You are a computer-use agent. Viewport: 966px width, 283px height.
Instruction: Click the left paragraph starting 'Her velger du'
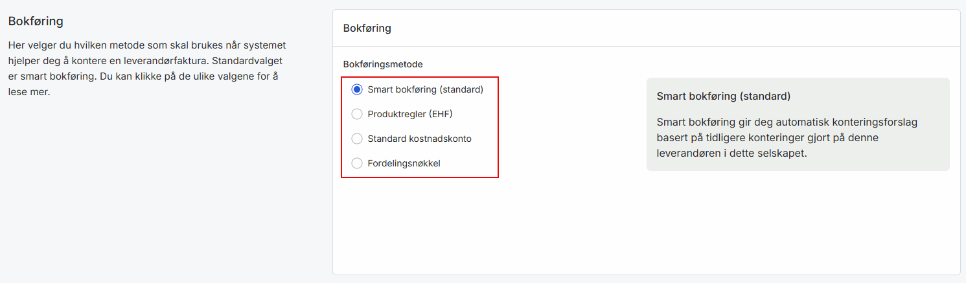[x=147, y=69]
